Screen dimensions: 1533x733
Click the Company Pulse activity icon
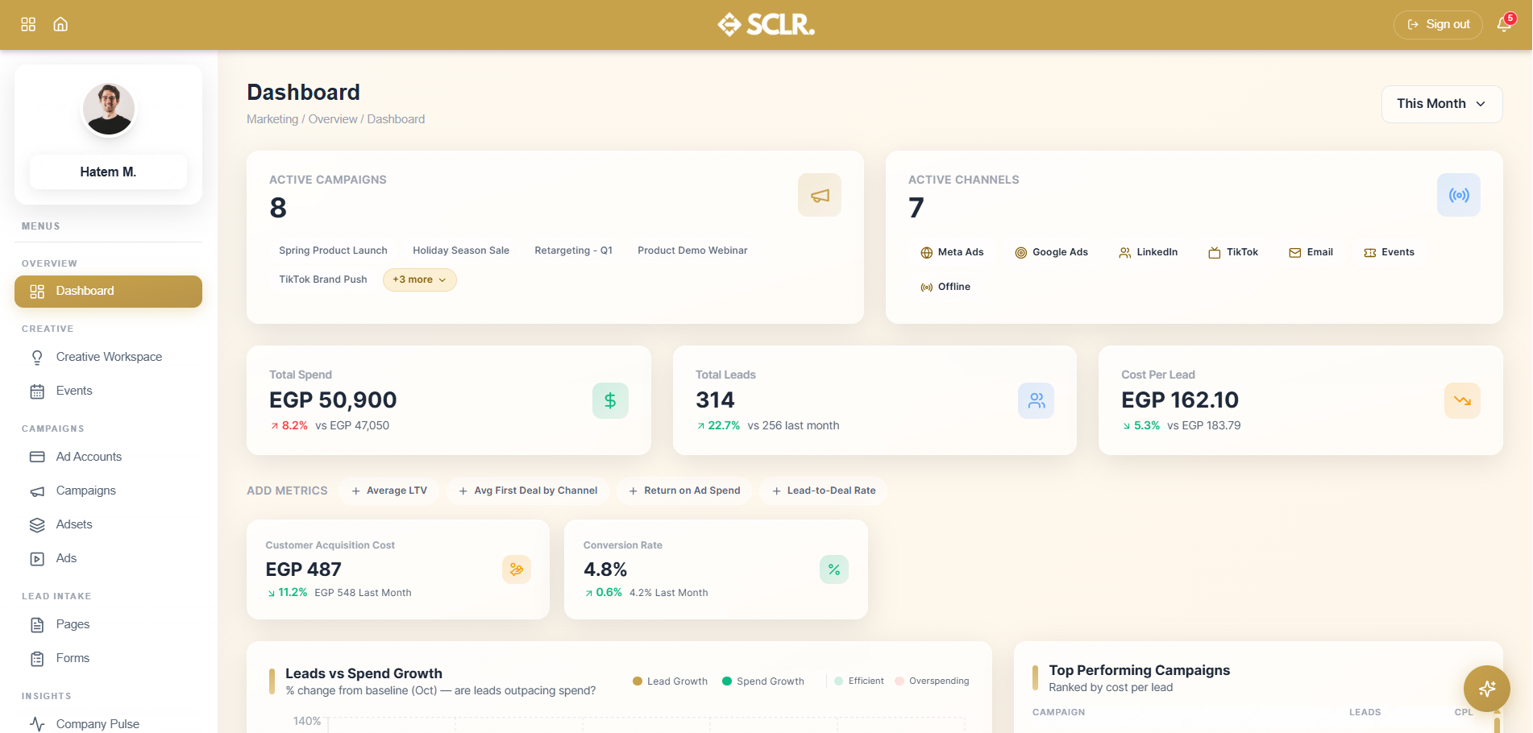click(37, 724)
